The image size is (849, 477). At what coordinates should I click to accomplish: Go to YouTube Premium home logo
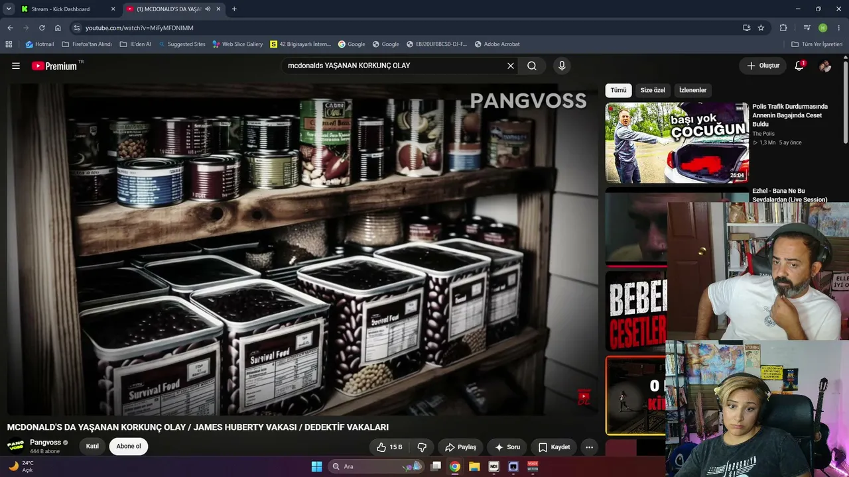(x=54, y=66)
